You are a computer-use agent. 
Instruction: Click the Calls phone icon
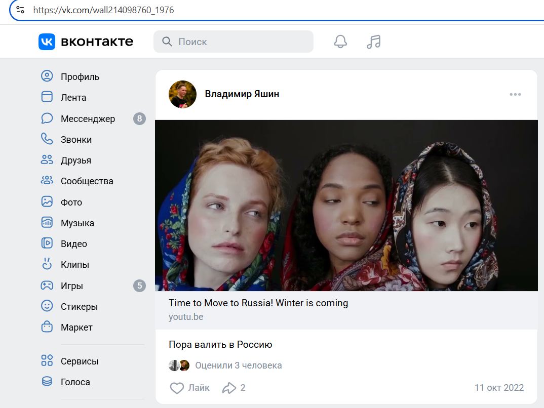click(47, 139)
